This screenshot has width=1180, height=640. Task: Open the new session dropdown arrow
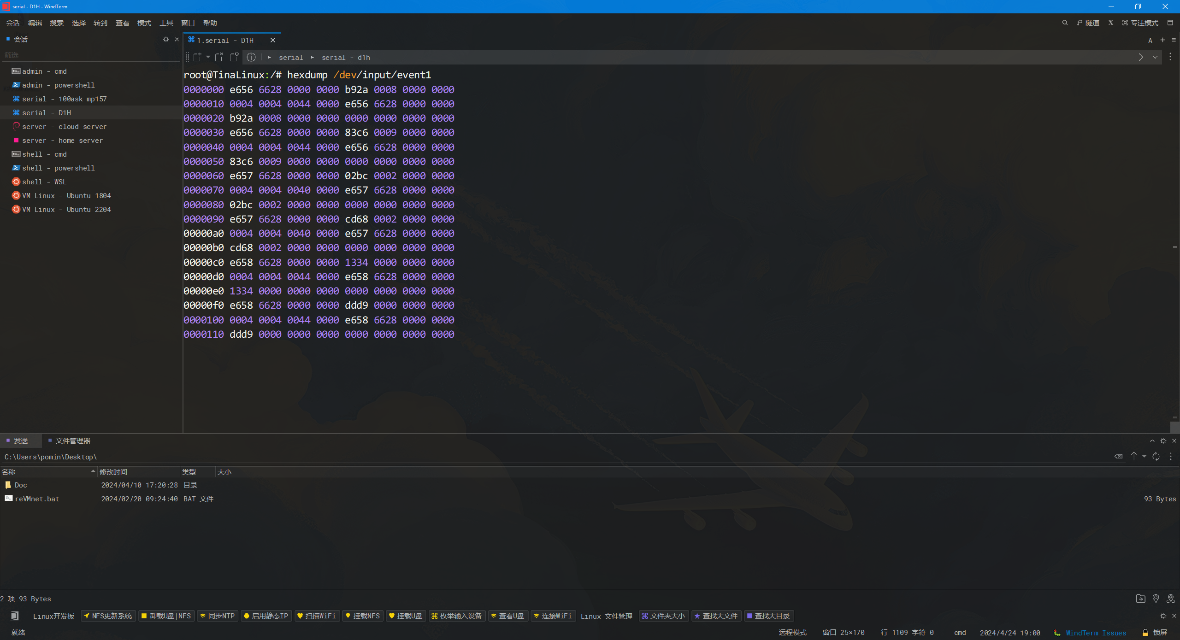click(x=208, y=57)
